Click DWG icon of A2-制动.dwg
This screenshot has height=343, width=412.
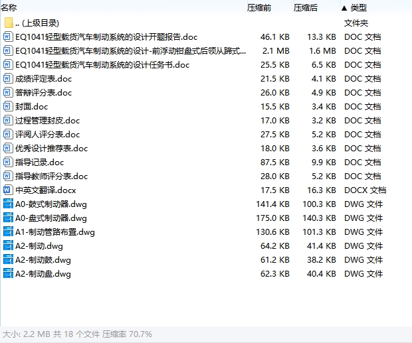click(x=8, y=245)
